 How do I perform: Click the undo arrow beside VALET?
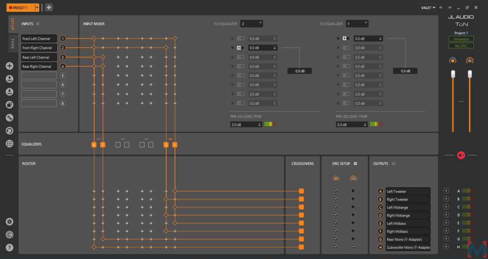[x=441, y=8]
